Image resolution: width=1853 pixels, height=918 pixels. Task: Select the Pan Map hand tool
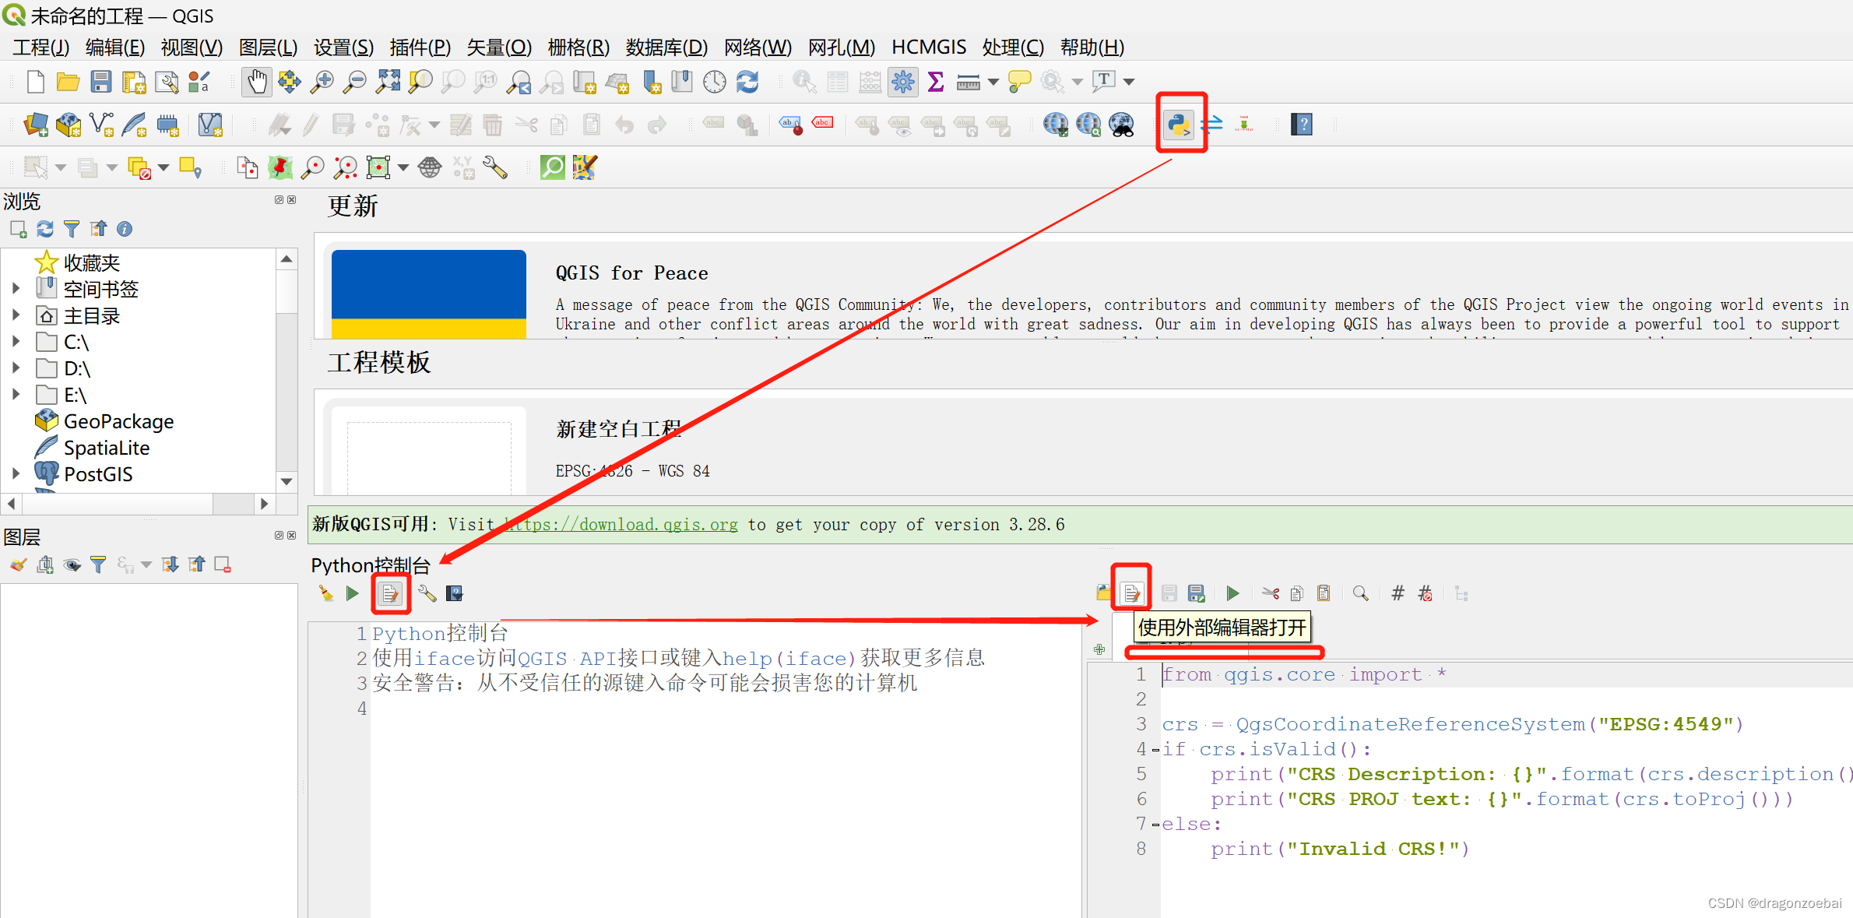pyautogui.click(x=257, y=82)
